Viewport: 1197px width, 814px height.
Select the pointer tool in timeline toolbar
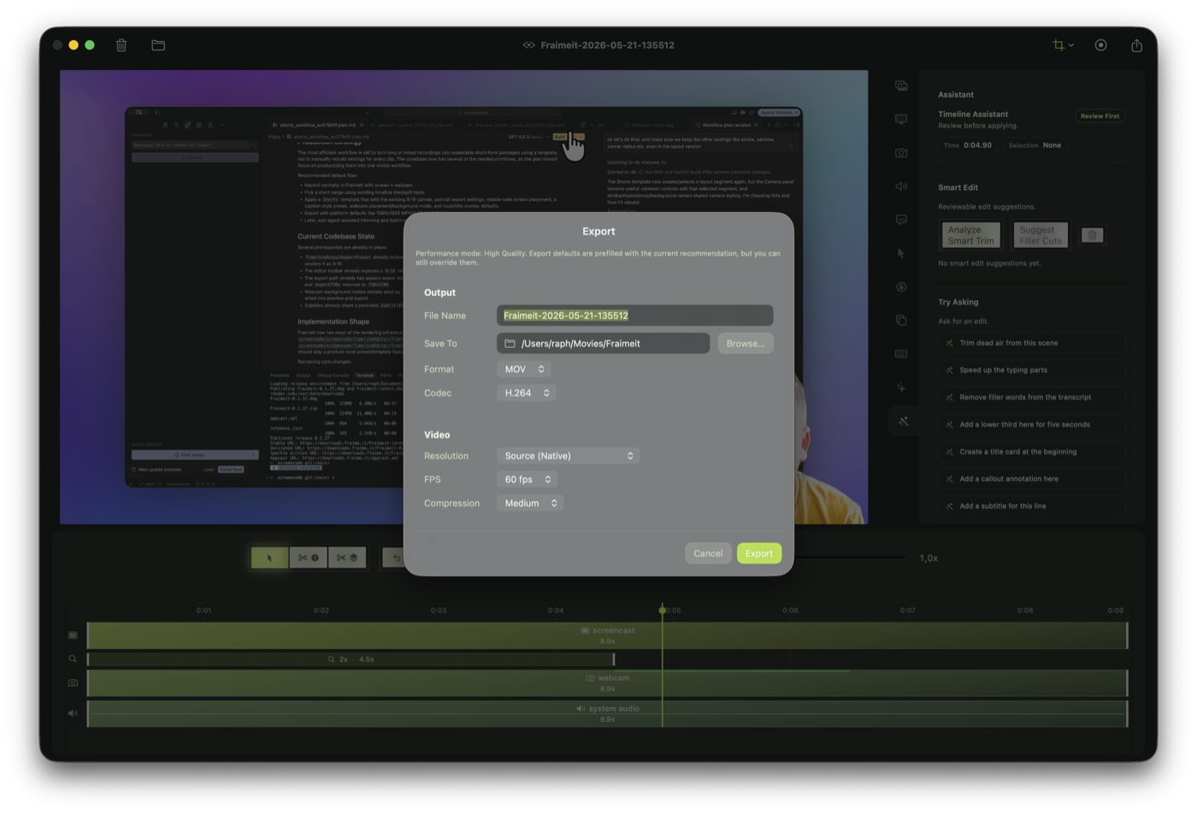(269, 557)
